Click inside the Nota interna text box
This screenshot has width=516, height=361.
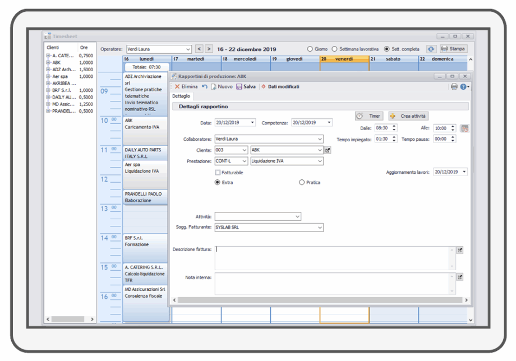tap(335, 284)
